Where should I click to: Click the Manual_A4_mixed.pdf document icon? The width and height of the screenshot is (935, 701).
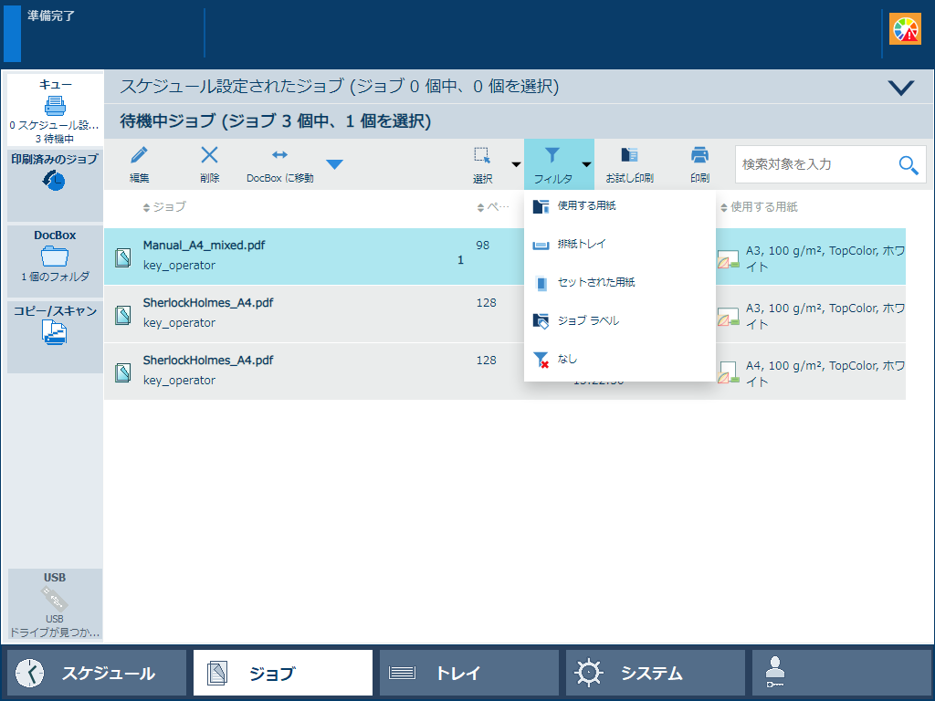(123, 257)
